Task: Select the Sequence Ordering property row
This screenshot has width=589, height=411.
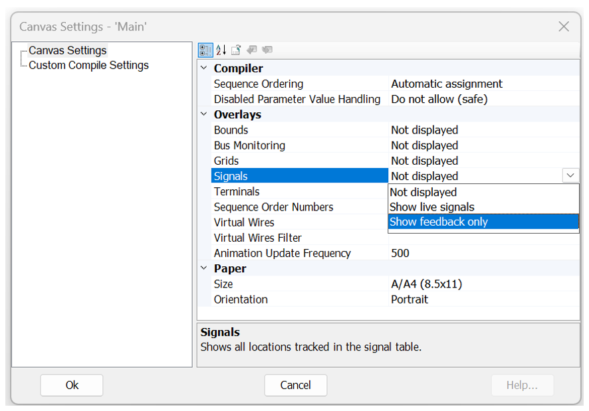Action: click(x=259, y=84)
